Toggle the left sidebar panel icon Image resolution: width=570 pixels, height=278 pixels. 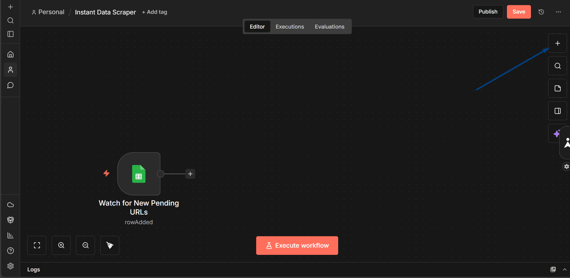pyautogui.click(x=11, y=34)
